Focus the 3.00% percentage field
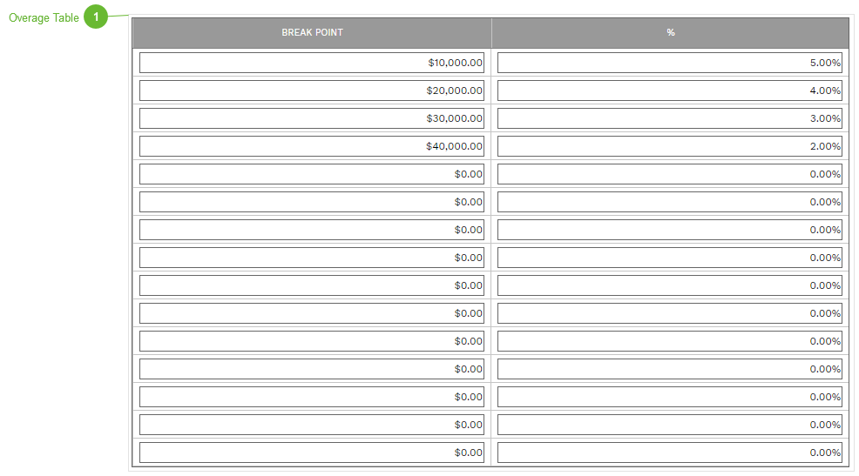 coord(669,118)
